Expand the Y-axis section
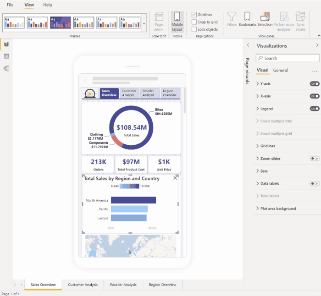The width and height of the screenshot is (321, 296). (265, 84)
